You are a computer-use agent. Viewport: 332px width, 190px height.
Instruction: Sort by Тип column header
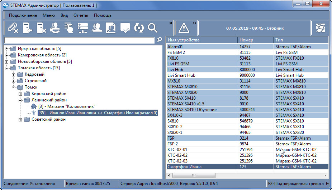[x=301, y=40]
